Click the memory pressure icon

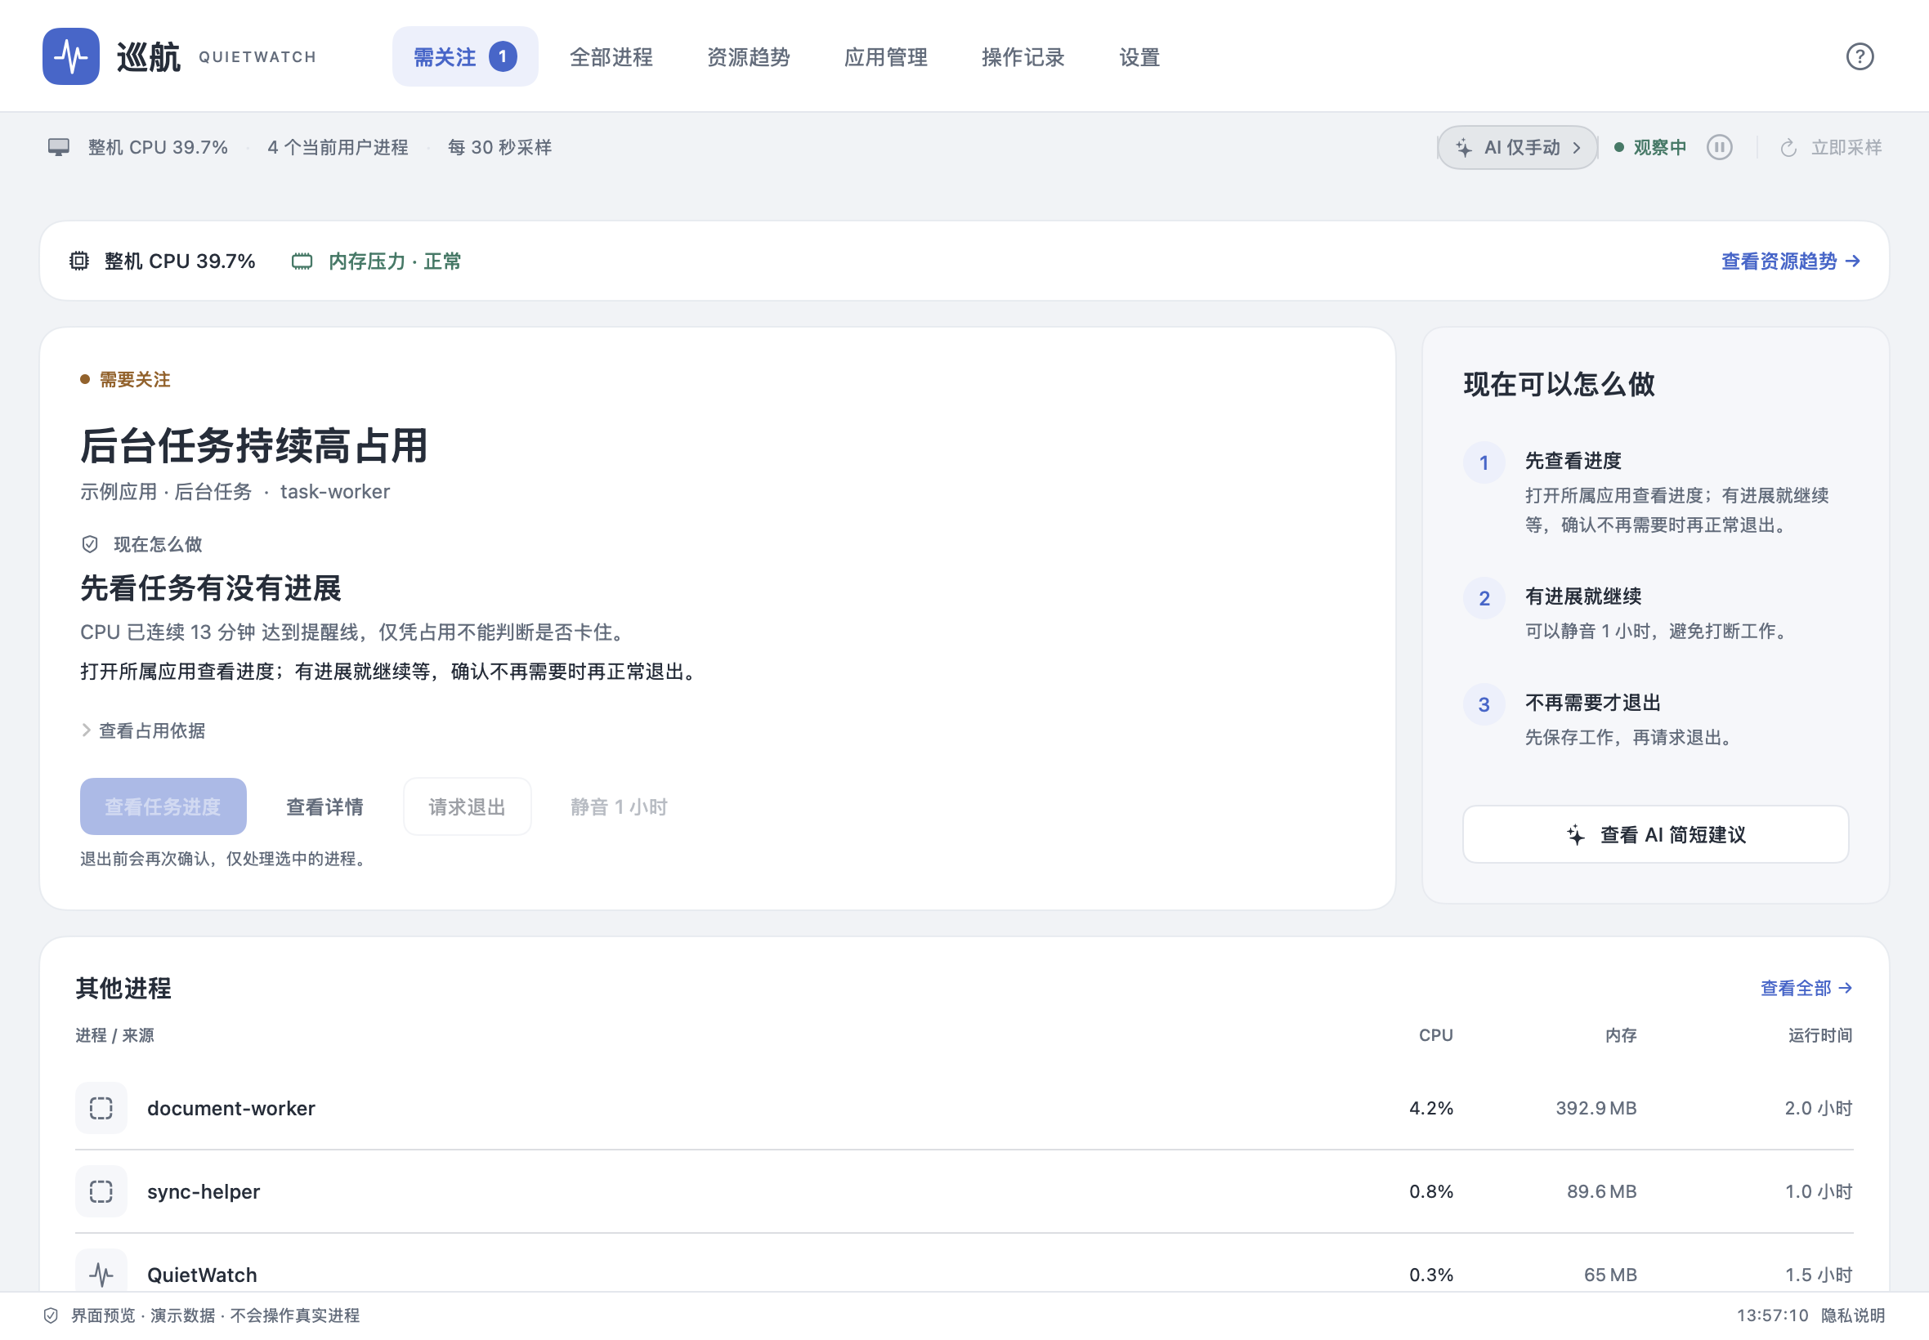click(x=302, y=262)
